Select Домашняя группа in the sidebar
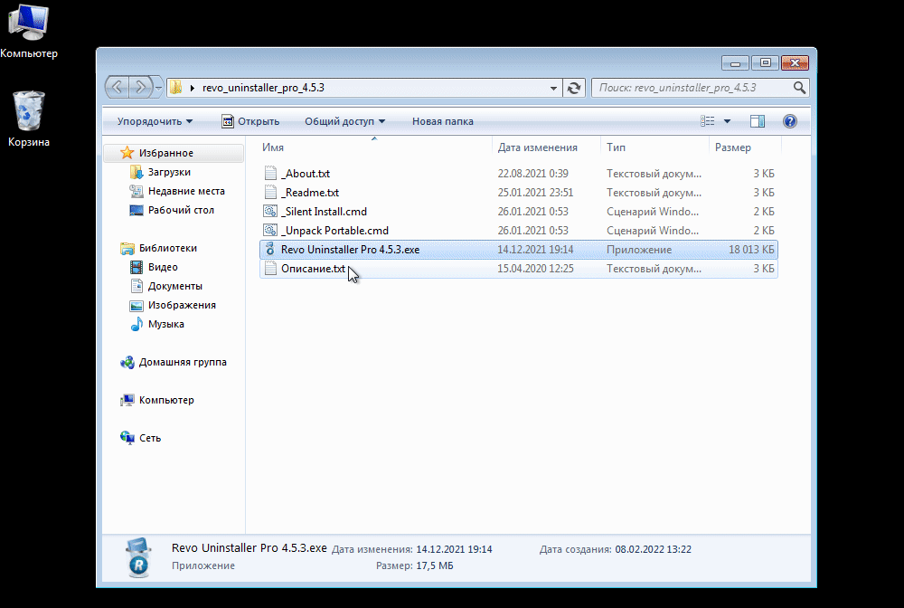Image resolution: width=904 pixels, height=608 pixels. [183, 362]
